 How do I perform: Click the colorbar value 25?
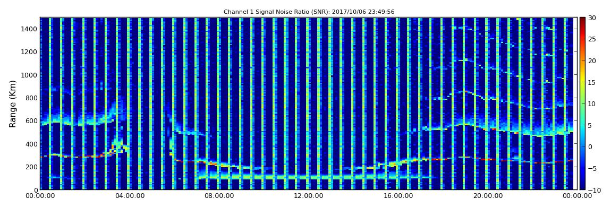[x=593, y=39]
